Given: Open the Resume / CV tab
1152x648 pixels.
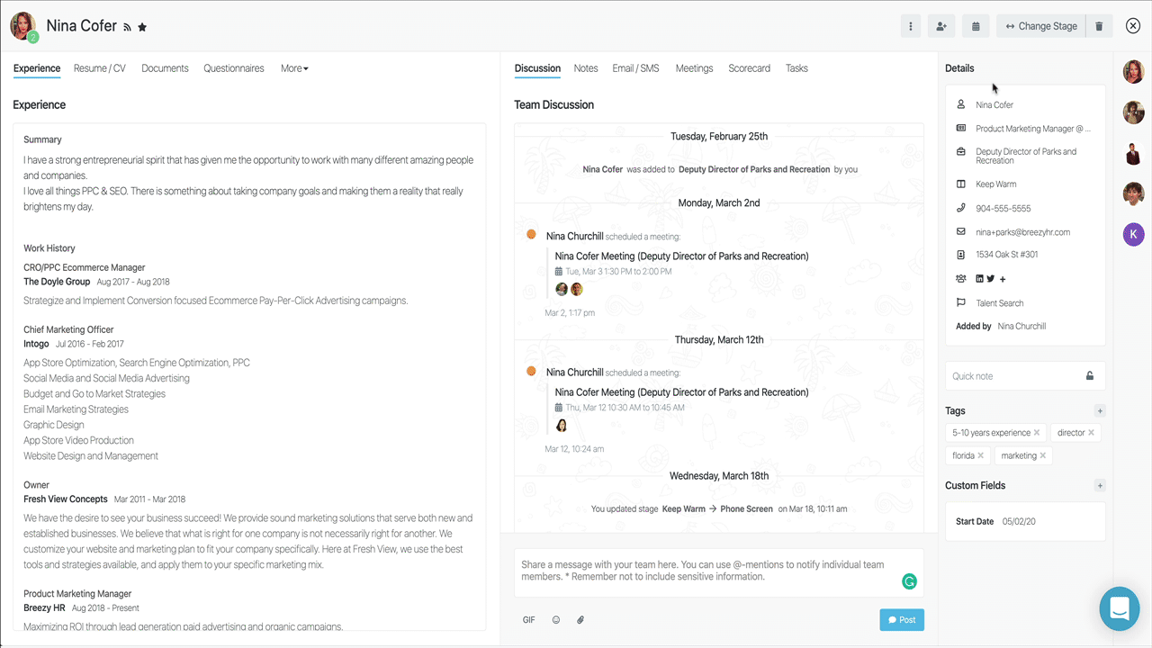Looking at the screenshot, I should 100,68.
